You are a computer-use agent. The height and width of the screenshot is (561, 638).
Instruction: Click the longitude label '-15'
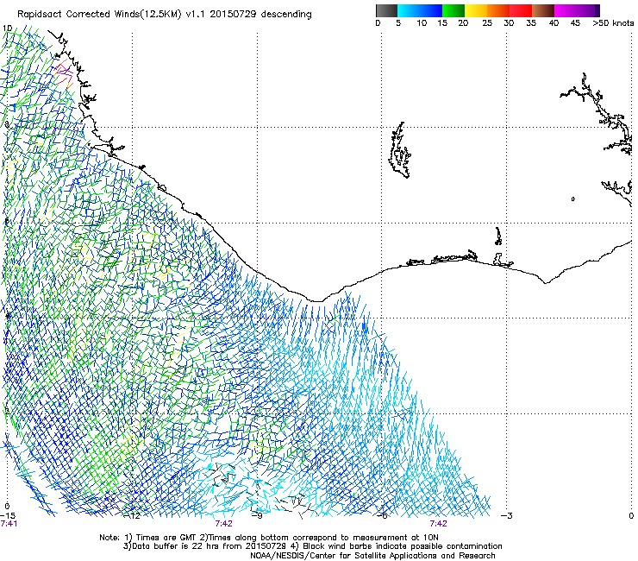coord(7,516)
